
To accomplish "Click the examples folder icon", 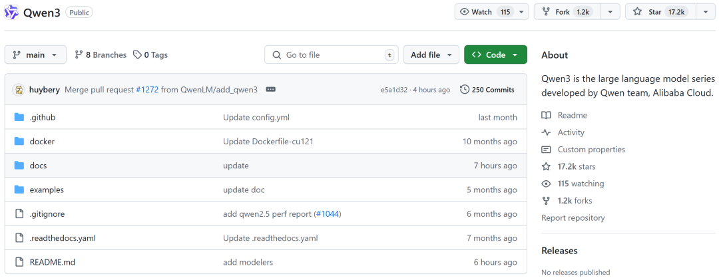I will click(x=19, y=190).
